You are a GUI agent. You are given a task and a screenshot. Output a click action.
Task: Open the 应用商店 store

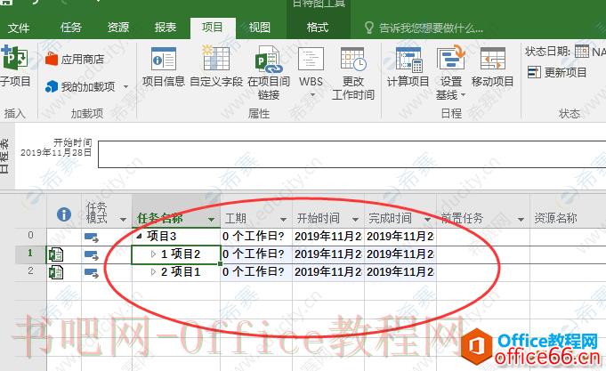point(75,59)
